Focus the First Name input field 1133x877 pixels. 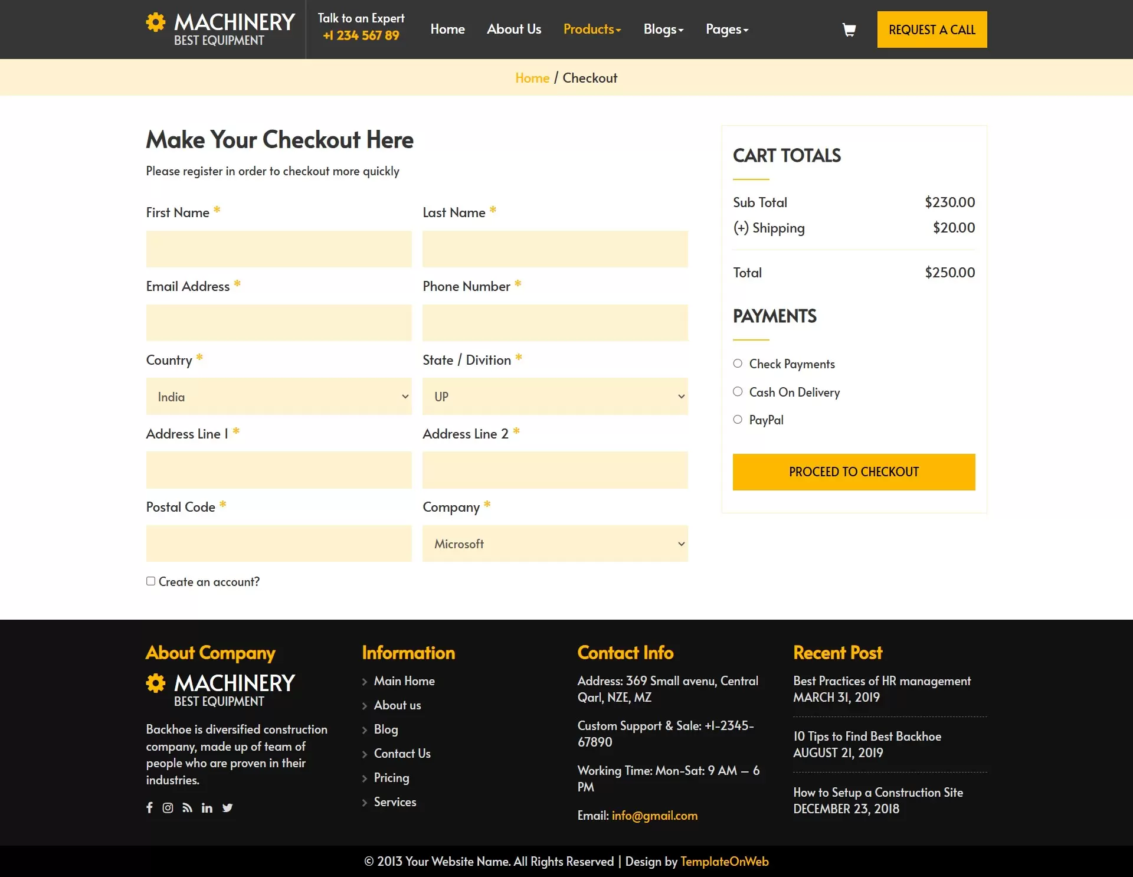[x=279, y=249]
